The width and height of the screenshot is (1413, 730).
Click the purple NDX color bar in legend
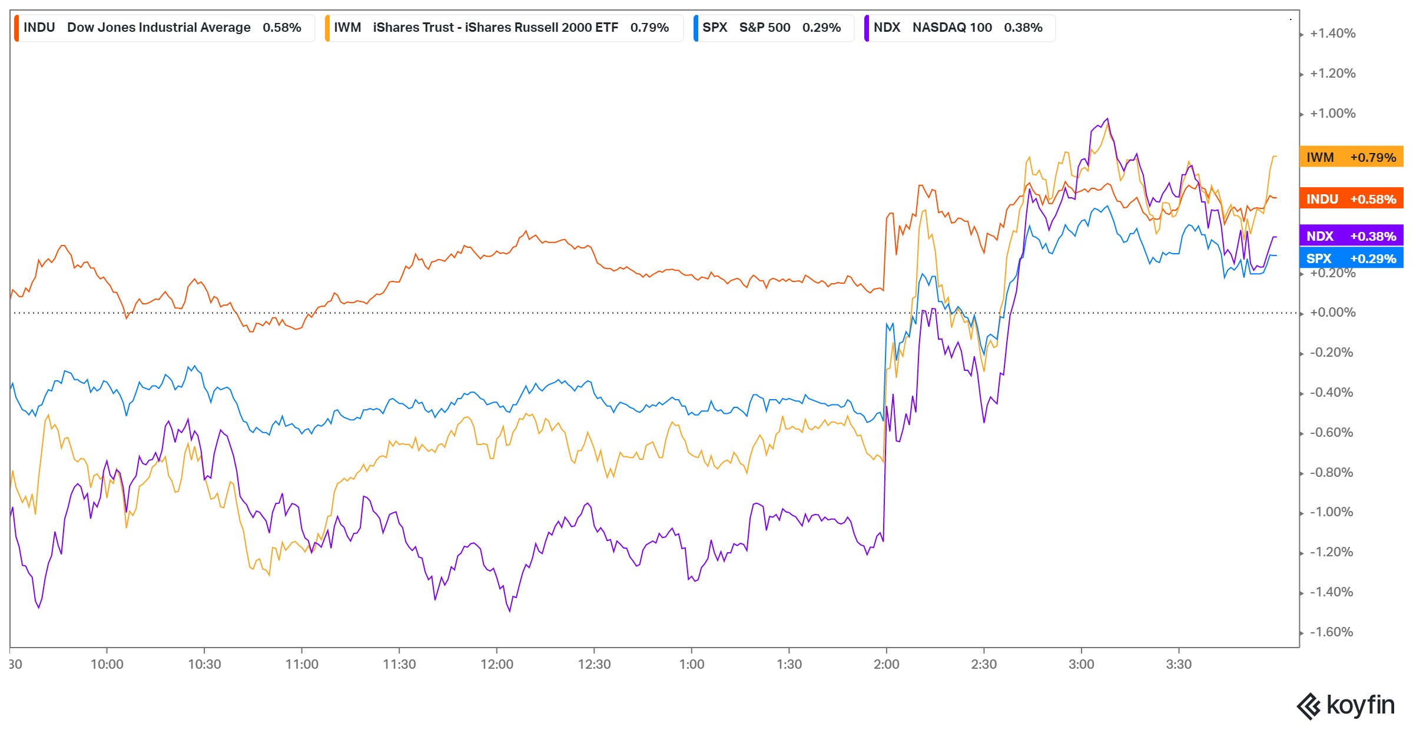point(867,28)
